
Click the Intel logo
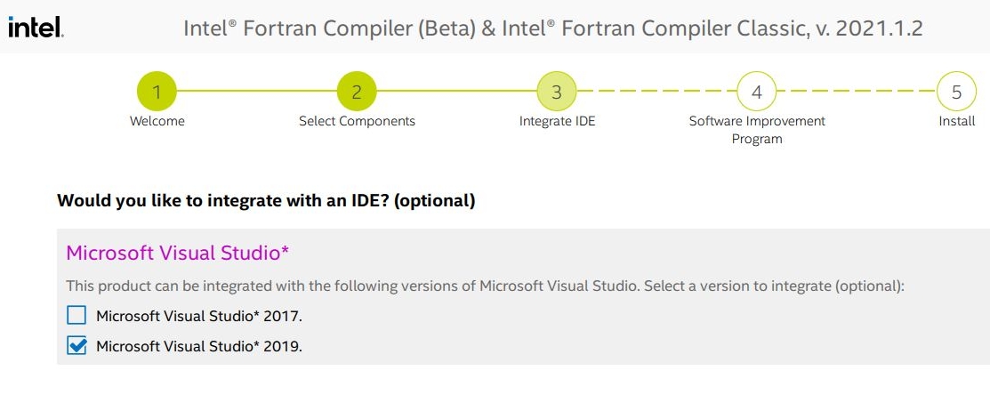pos(34,28)
